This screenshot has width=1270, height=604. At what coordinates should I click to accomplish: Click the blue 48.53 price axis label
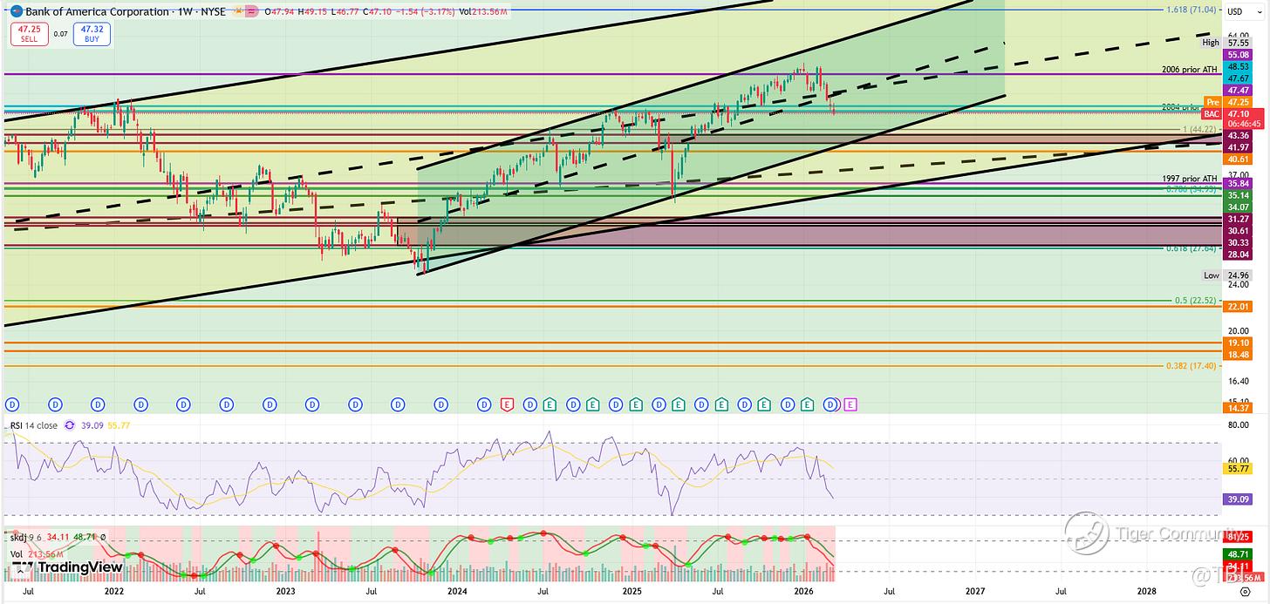tap(1237, 66)
